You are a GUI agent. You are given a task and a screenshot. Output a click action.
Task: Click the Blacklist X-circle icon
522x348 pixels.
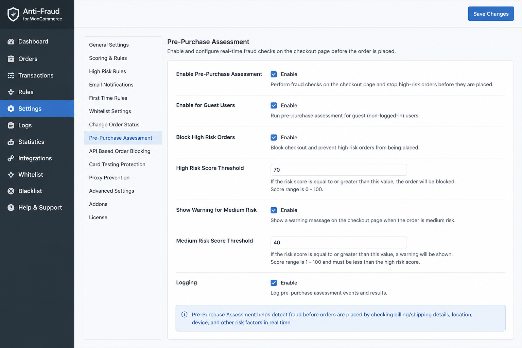click(11, 191)
